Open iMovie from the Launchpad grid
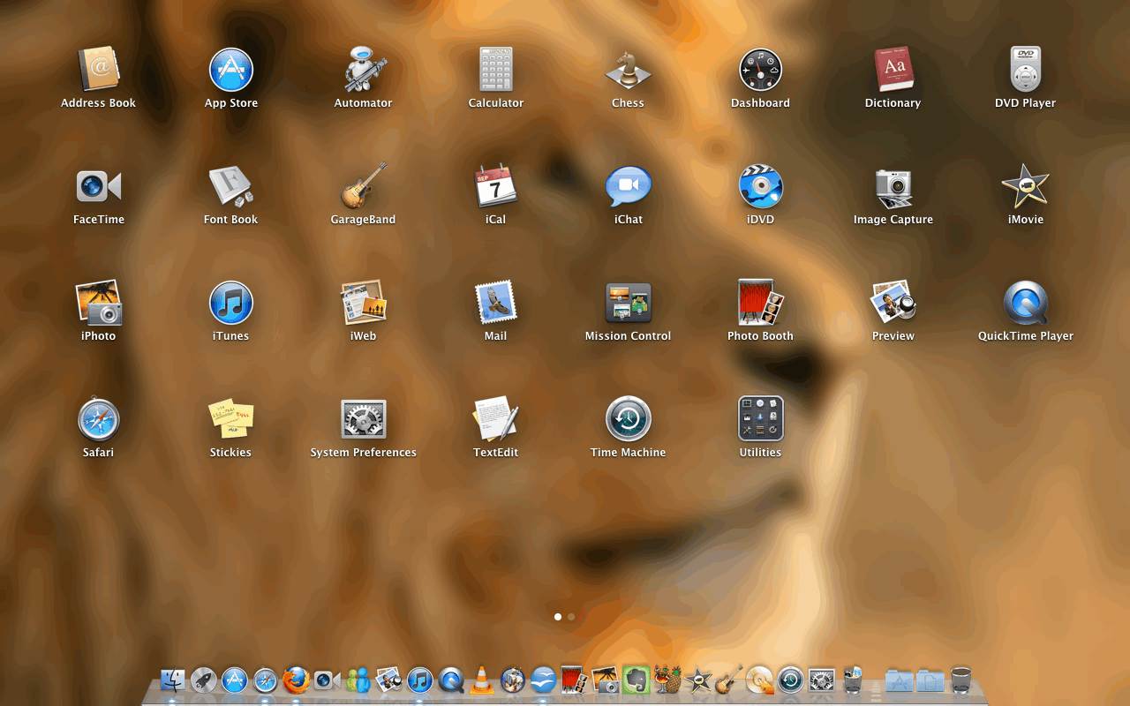Viewport: 1130px width, 706px height. tap(1025, 186)
